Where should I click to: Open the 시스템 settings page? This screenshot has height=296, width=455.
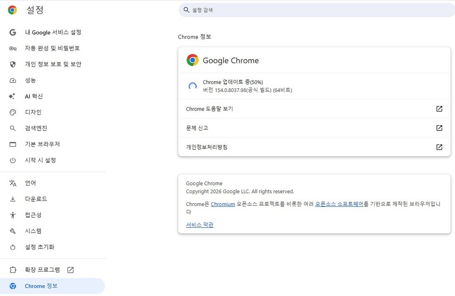click(x=52, y=231)
